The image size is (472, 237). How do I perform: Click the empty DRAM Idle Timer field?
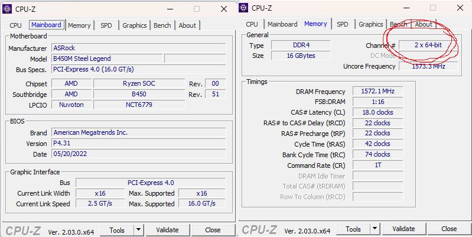(378, 176)
